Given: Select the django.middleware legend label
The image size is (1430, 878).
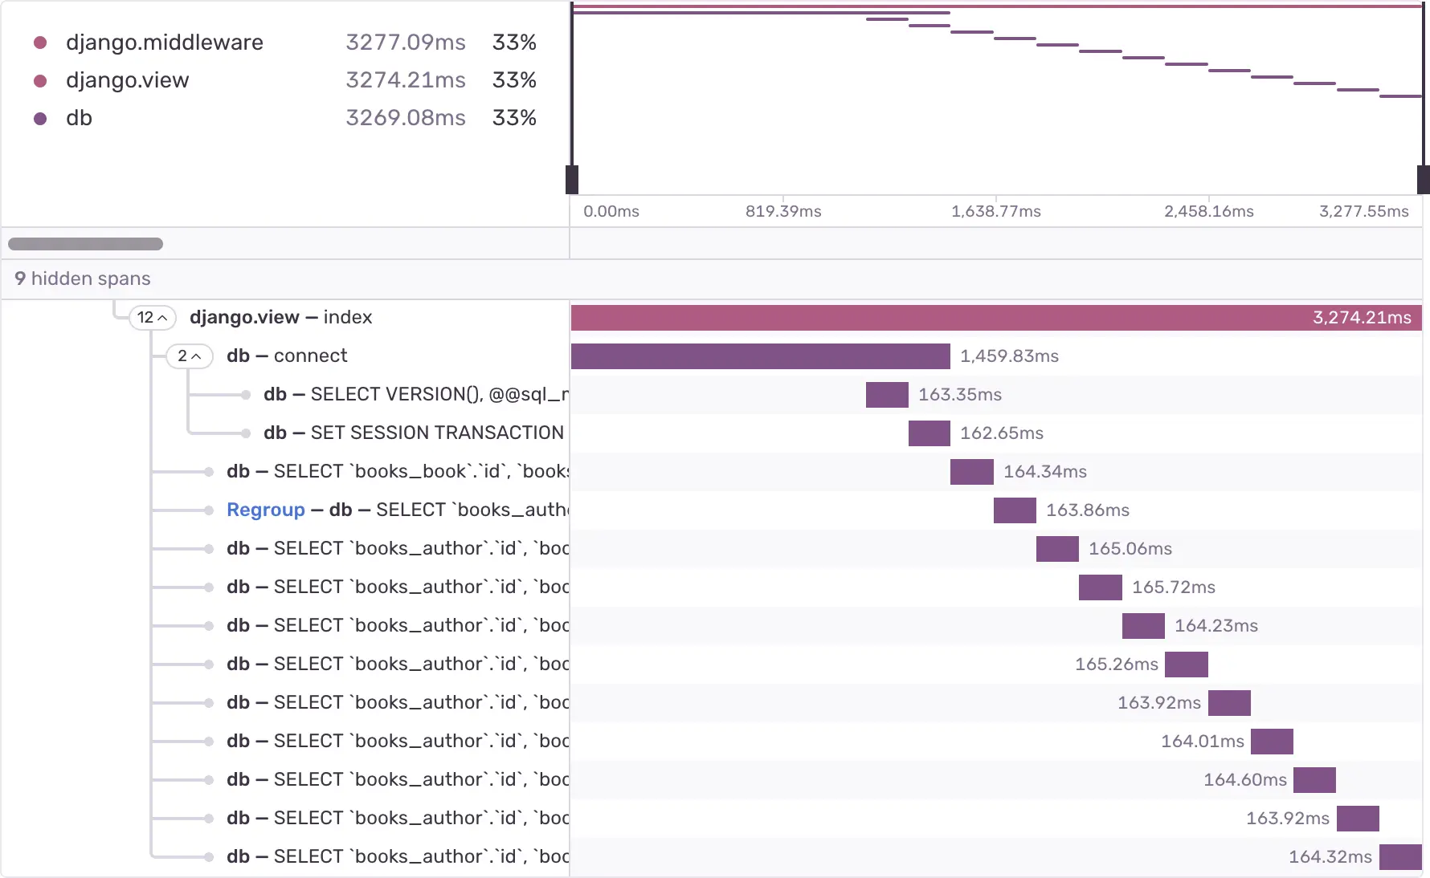Looking at the screenshot, I should (165, 43).
